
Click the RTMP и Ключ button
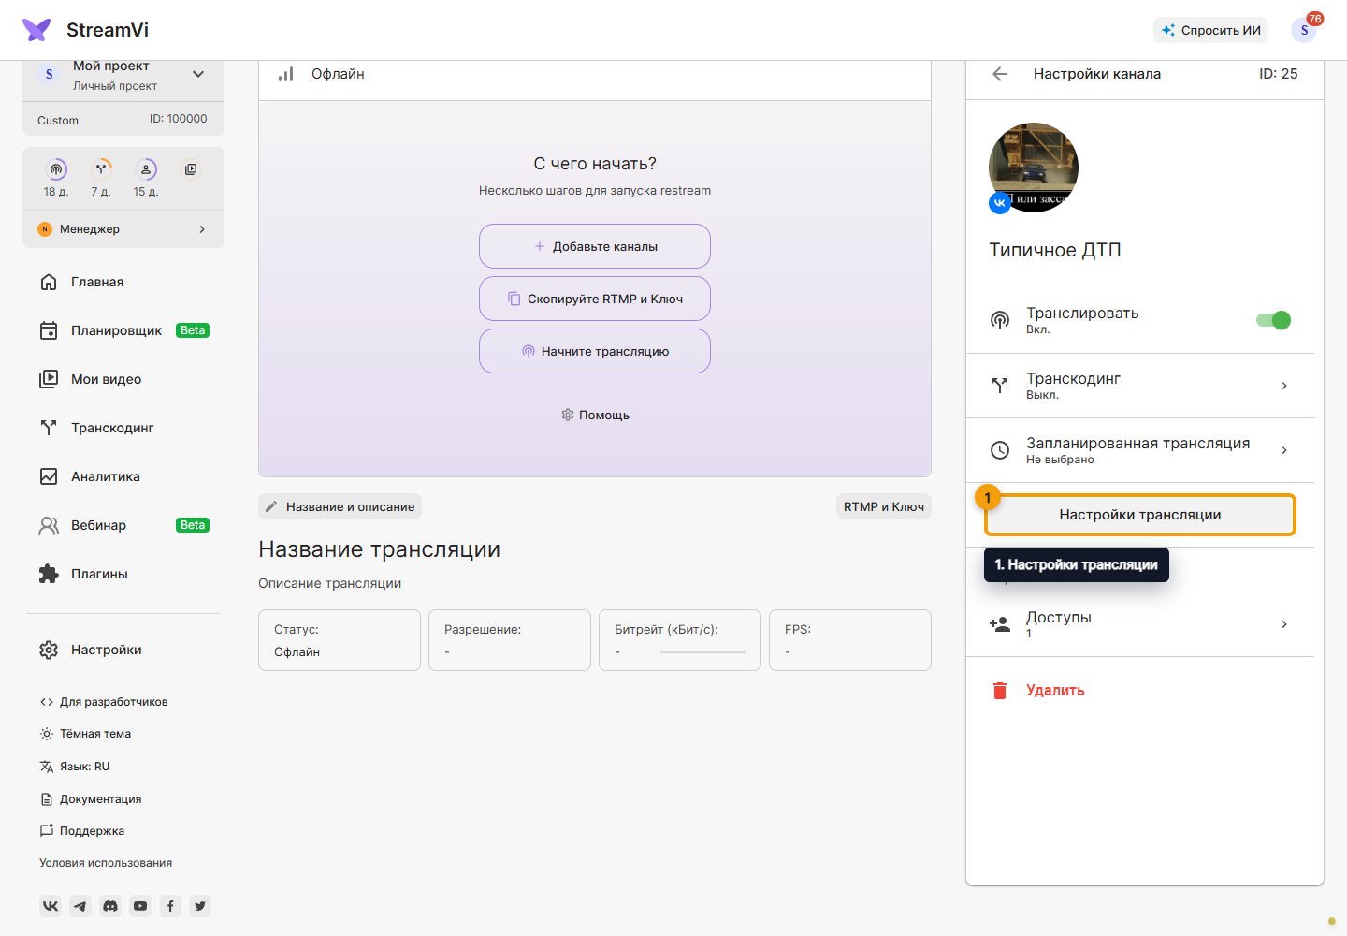[x=884, y=506]
